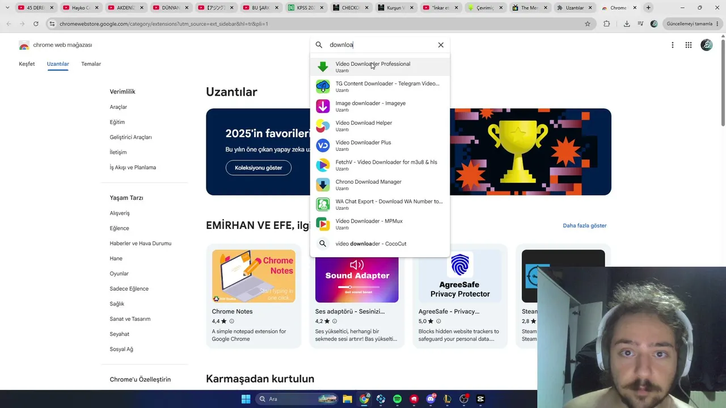Open the three-dot store options menu
Viewport: 726px width, 408px height.
(673, 45)
